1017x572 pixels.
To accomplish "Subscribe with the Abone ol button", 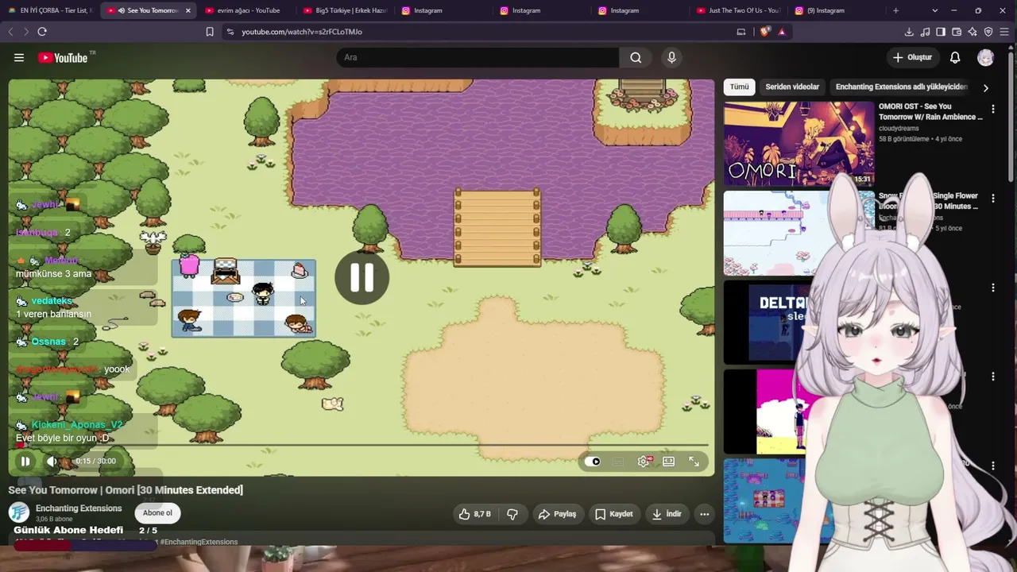I will [157, 512].
